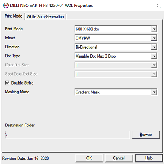Click the Revision Date text
The image size is (165, 164).
25,158
